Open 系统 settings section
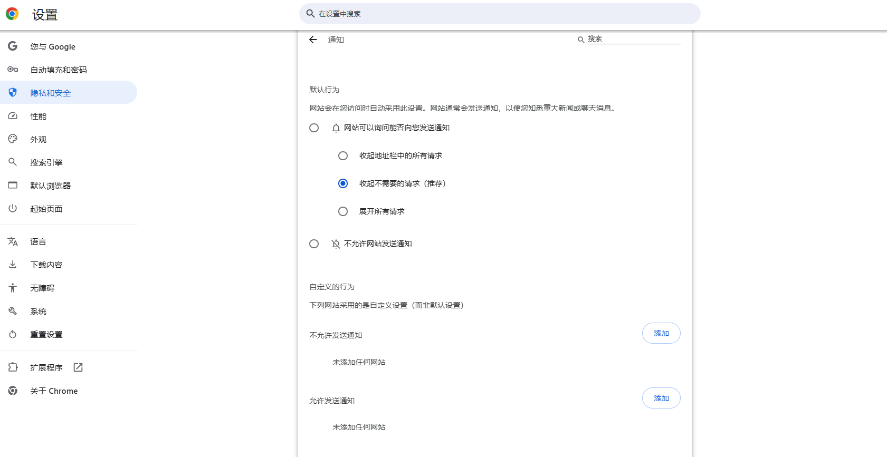 (x=69, y=311)
